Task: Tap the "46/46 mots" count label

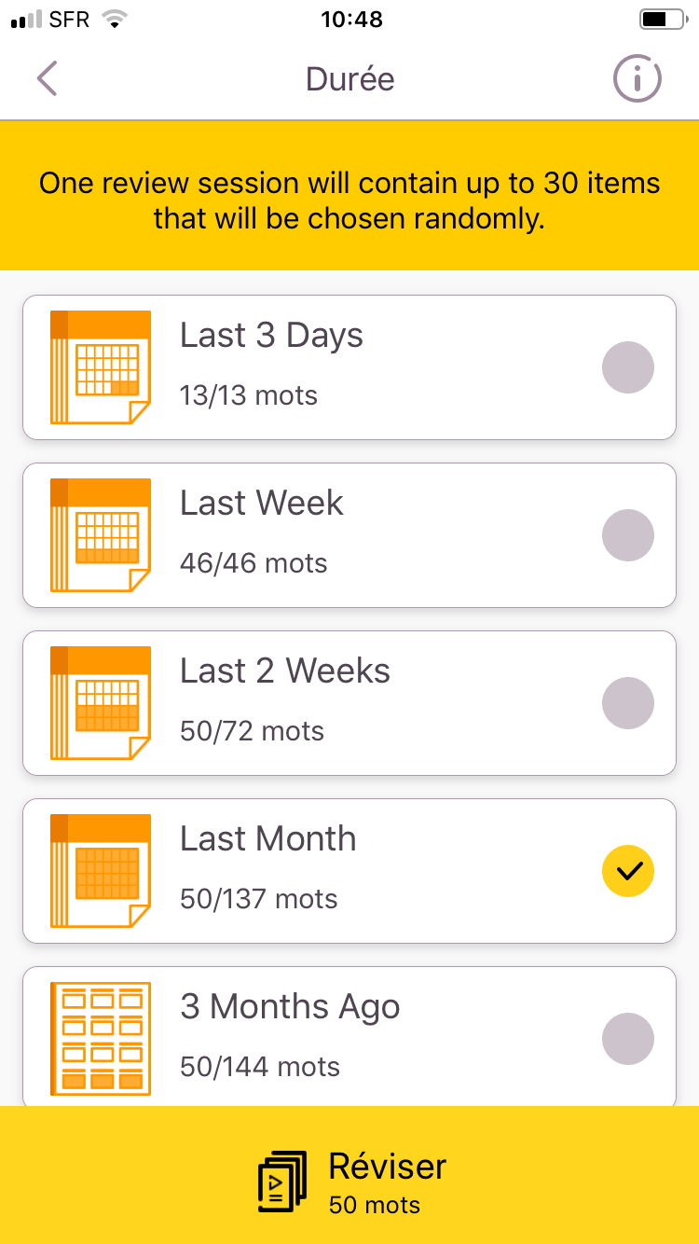Action: click(254, 563)
